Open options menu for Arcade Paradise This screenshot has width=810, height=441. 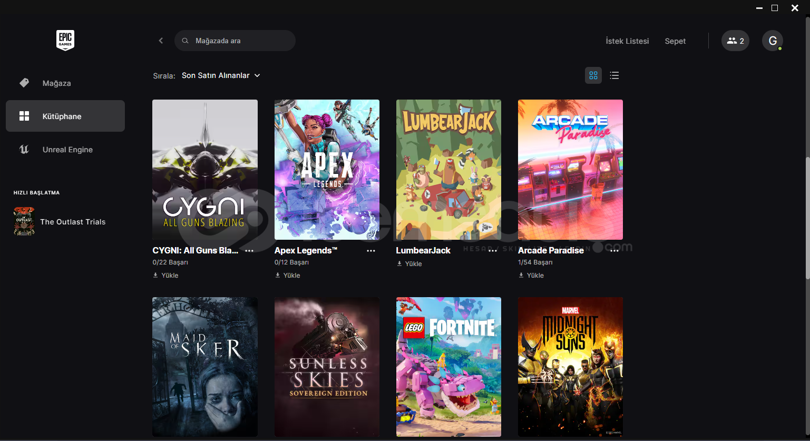tap(614, 251)
